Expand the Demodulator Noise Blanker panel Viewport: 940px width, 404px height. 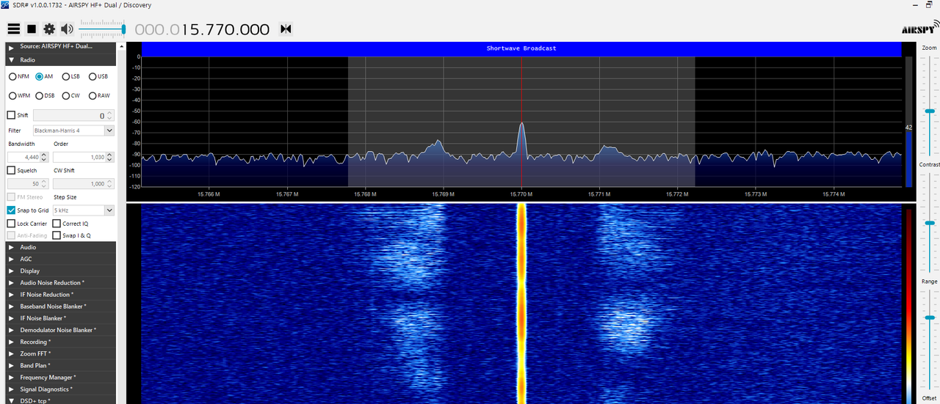coord(61,330)
